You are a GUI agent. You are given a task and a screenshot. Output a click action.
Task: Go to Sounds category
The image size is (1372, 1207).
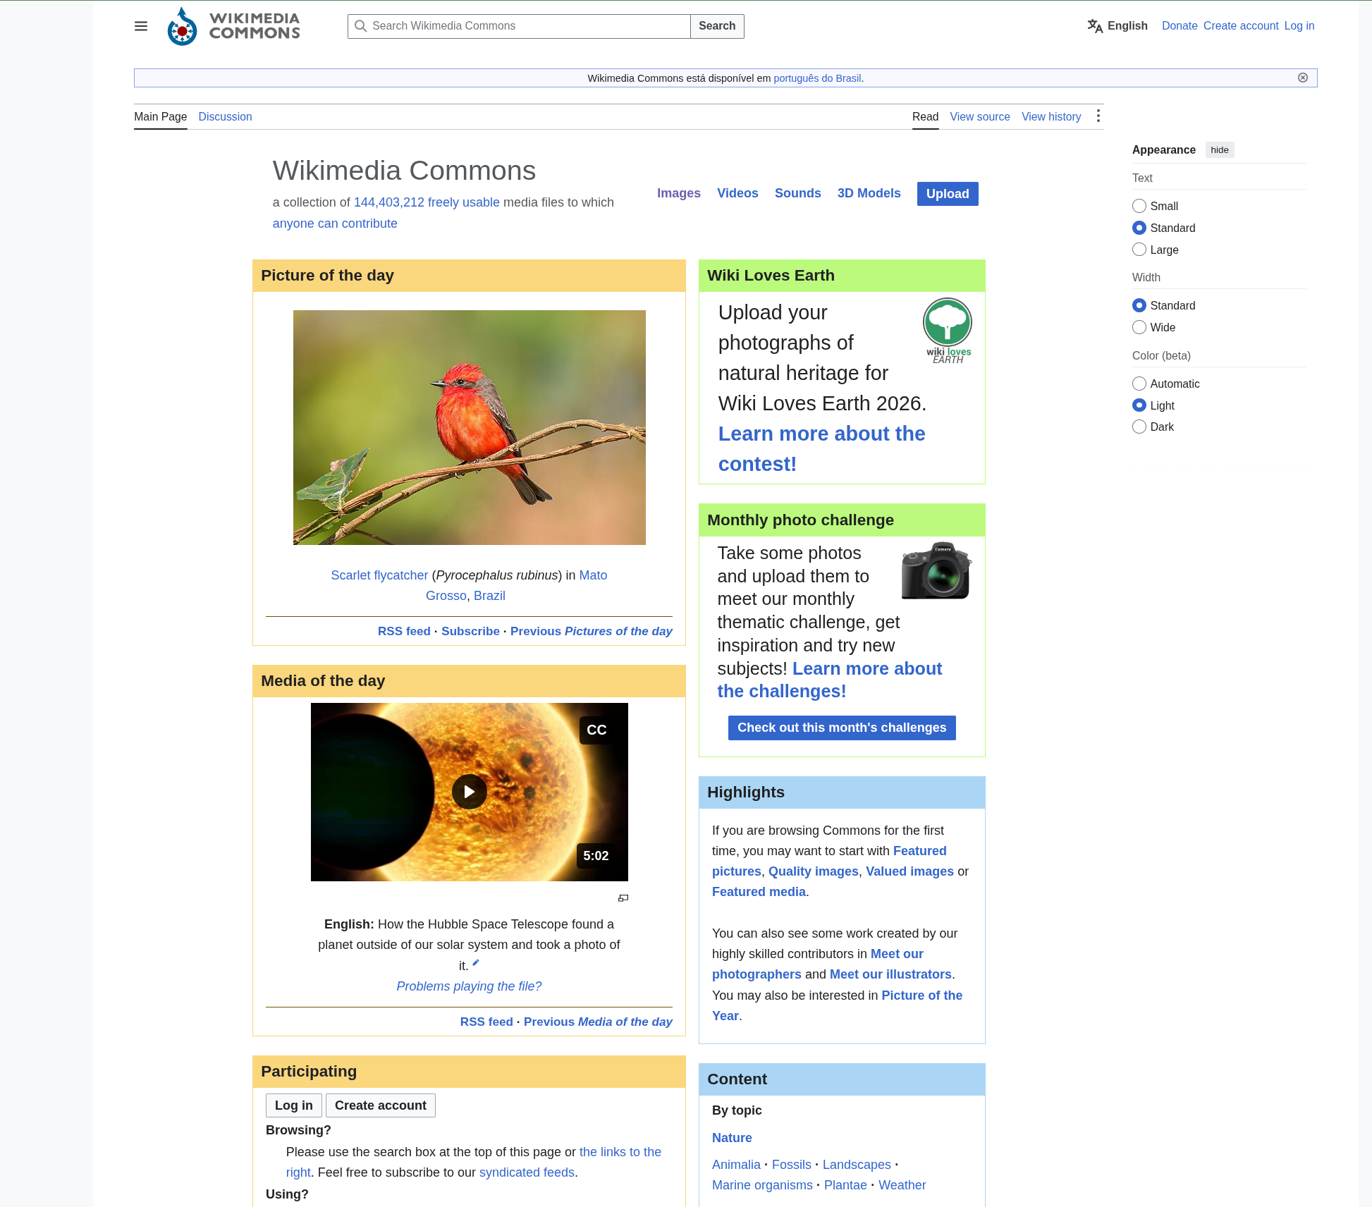coord(798,193)
